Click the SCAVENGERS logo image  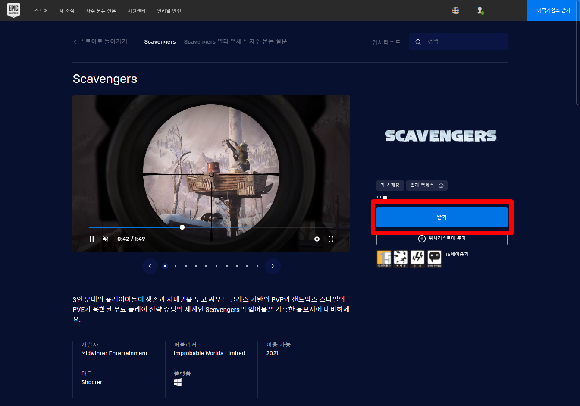coord(442,136)
